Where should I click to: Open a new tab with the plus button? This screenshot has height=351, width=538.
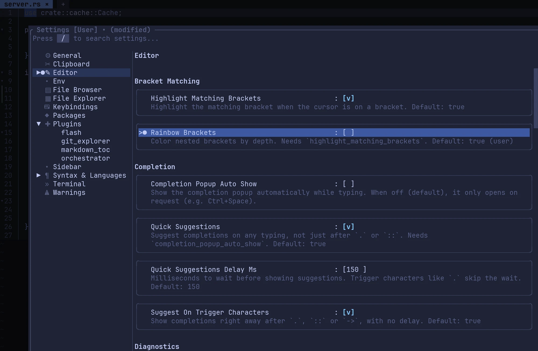[x=63, y=4]
